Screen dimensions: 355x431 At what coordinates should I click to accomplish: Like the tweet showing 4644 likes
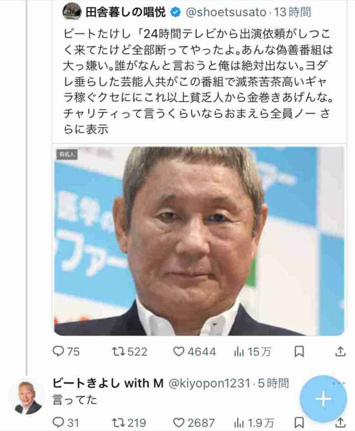195,352
